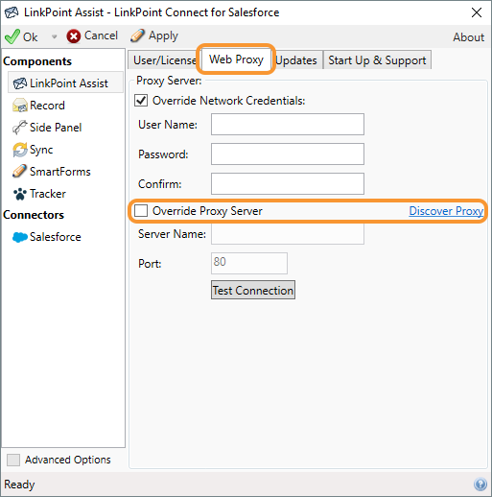492x497 pixels.
Task: Toggle the Advanced Options checkbox
Action: 13,460
